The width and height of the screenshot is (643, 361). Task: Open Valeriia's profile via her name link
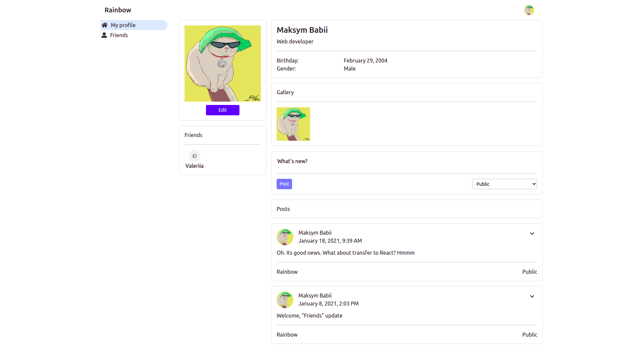(x=194, y=166)
